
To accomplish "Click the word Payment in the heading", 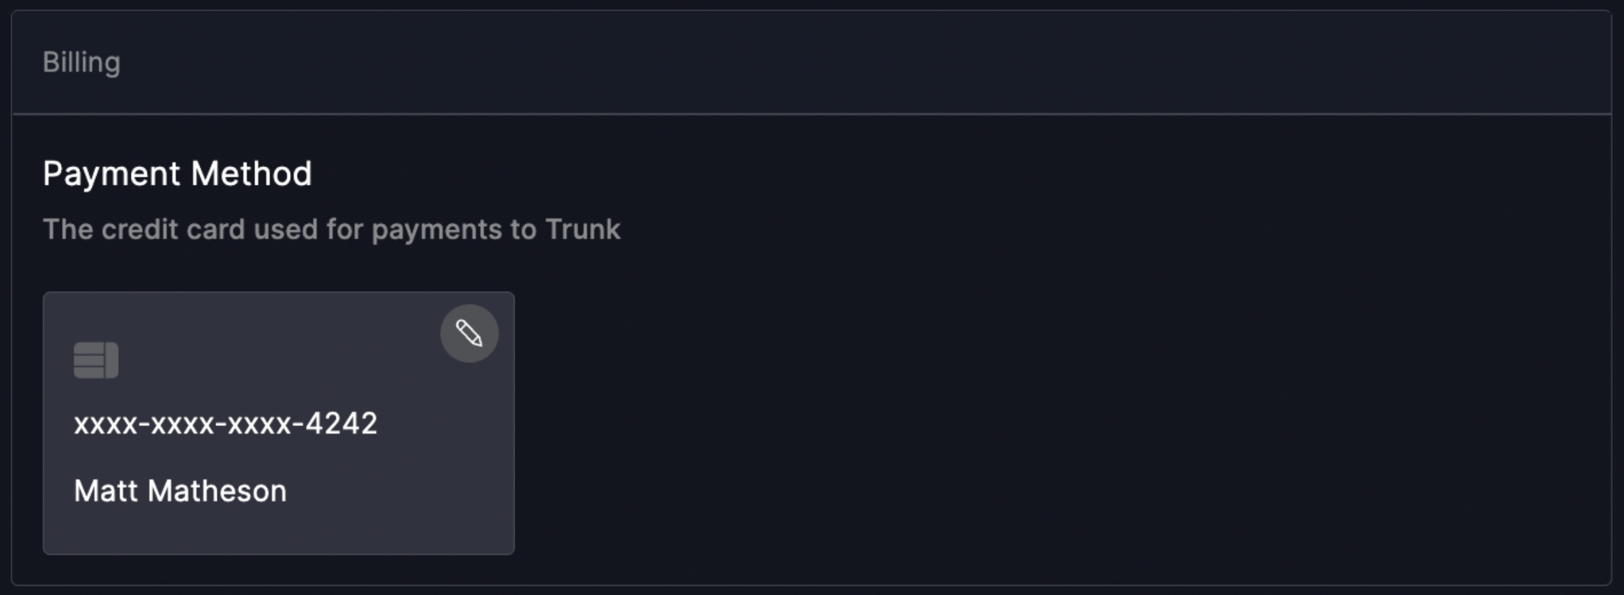I will [x=111, y=173].
